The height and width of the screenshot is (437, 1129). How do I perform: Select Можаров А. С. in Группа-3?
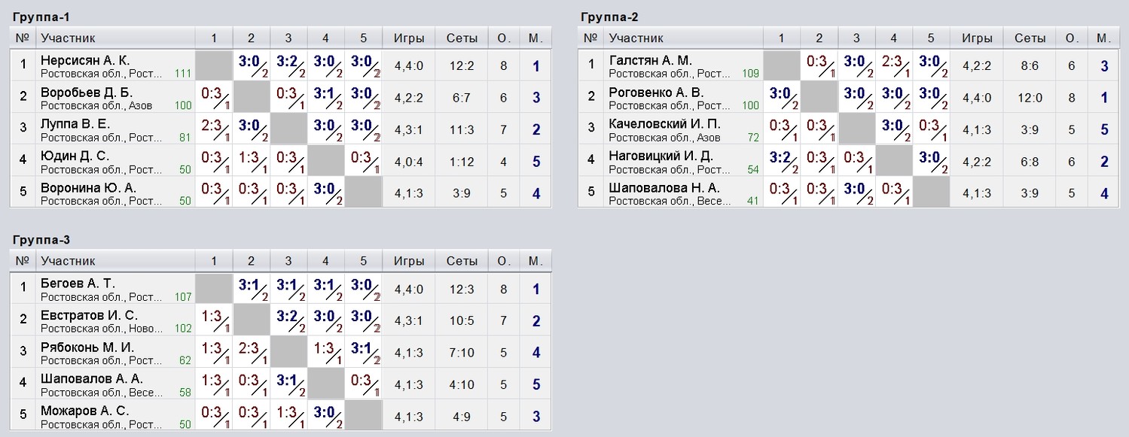(84, 411)
